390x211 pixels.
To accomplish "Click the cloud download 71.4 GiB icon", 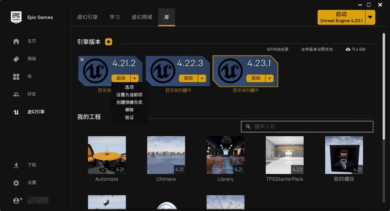I will tap(348, 49).
